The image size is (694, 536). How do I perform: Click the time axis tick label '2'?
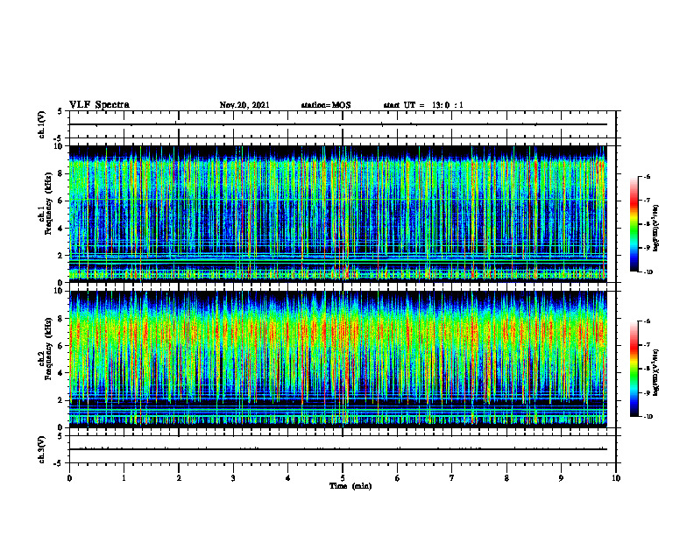click(x=179, y=478)
